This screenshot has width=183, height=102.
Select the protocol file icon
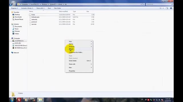30,22
